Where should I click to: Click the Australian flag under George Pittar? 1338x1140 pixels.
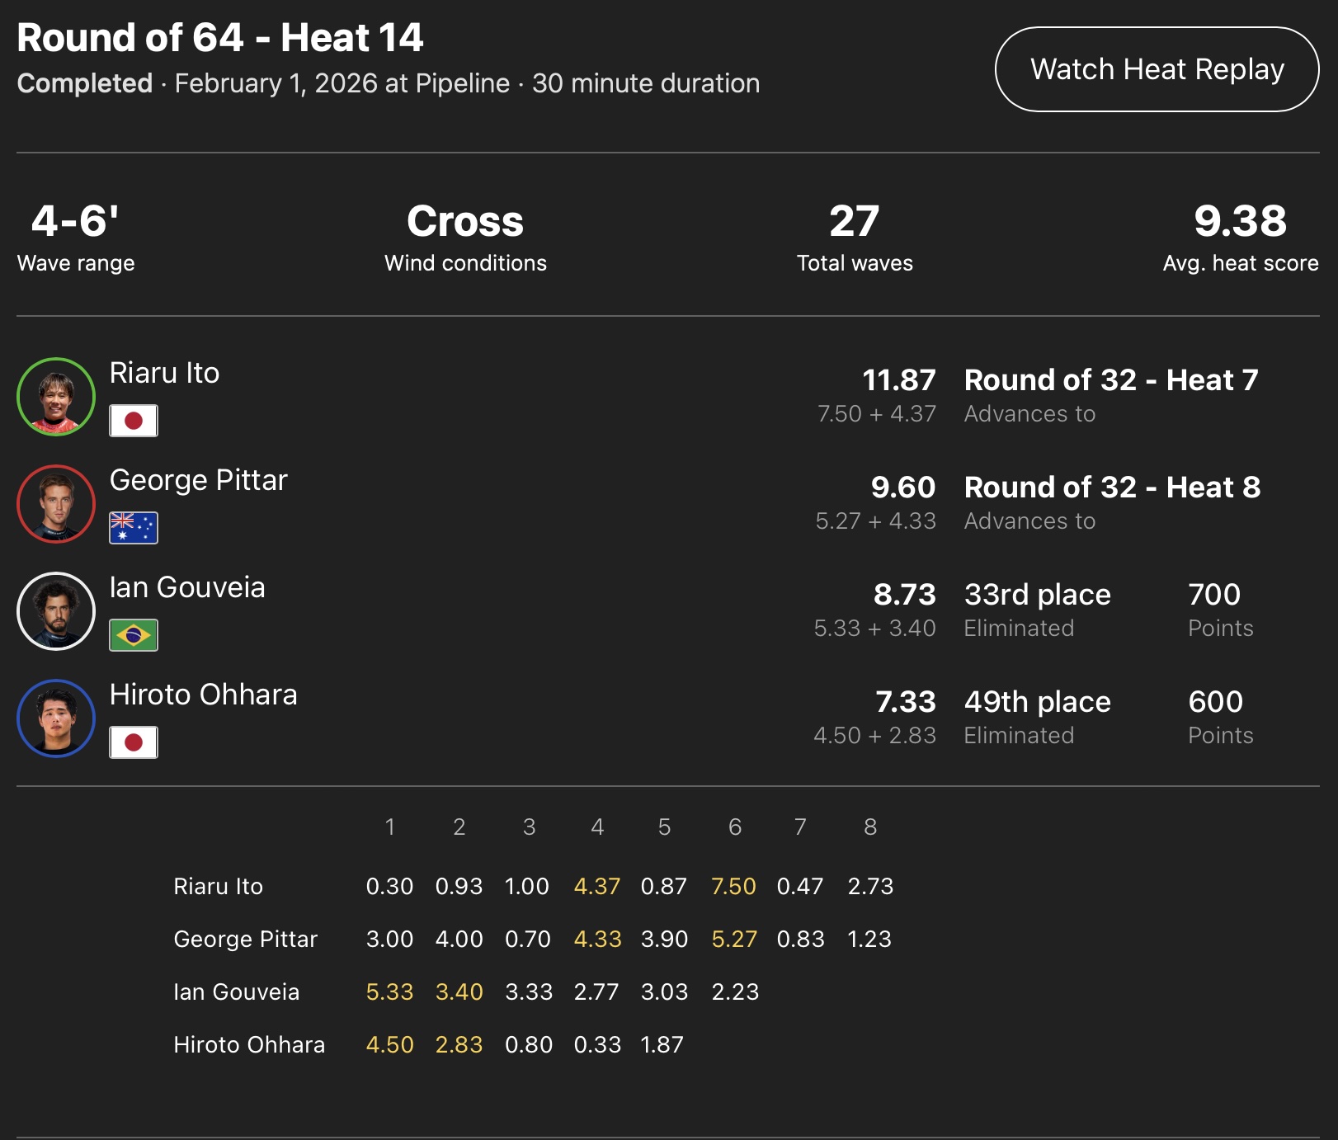[x=134, y=528]
